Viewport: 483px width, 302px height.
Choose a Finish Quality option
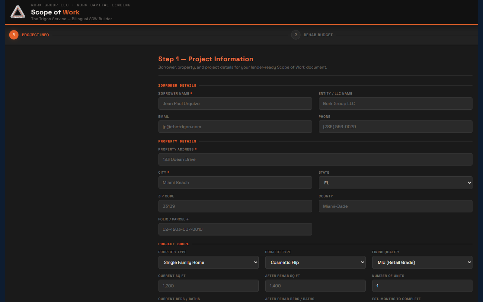click(422, 262)
